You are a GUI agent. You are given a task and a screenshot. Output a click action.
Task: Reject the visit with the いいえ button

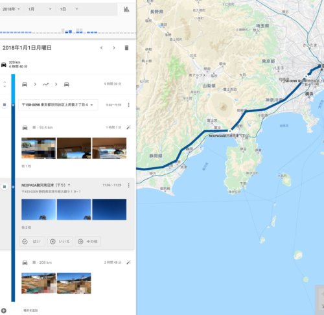pyautogui.click(x=60, y=241)
